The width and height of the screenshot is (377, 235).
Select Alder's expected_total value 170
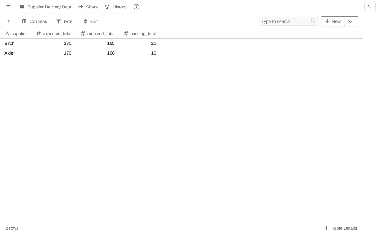pyautogui.click(x=68, y=53)
